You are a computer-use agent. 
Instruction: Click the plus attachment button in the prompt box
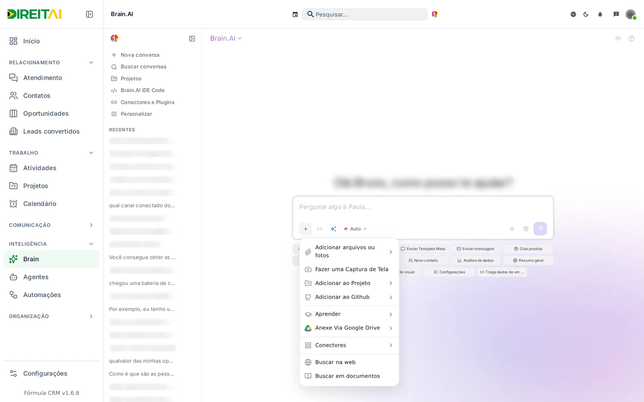[306, 229]
